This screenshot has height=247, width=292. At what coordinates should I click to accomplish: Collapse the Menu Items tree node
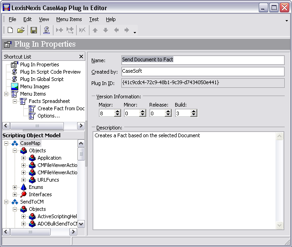point(6,94)
